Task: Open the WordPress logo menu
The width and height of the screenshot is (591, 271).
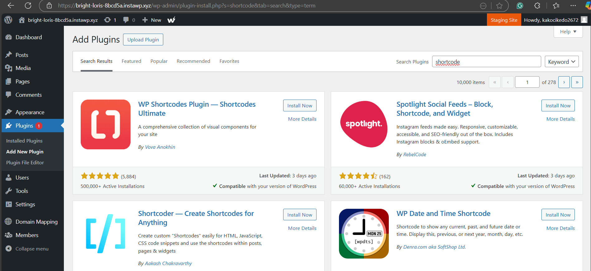Action: [8, 20]
